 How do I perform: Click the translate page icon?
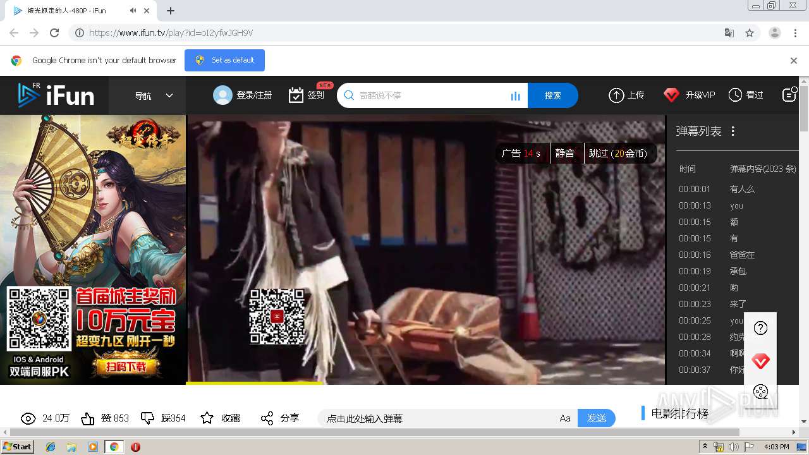click(x=729, y=33)
